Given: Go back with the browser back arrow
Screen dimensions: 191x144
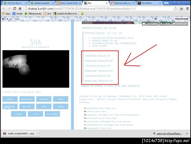Looking at the screenshot, I should tap(4, 9).
